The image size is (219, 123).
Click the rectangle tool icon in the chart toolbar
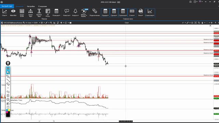[66, 23]
